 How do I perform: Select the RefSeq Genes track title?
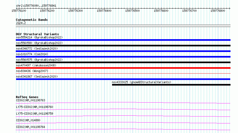[27, 97]
